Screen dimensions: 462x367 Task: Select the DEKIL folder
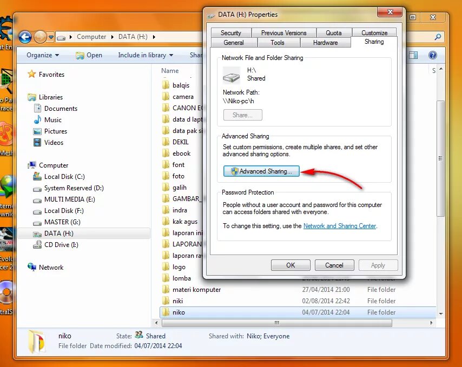(x=175, y=142)
